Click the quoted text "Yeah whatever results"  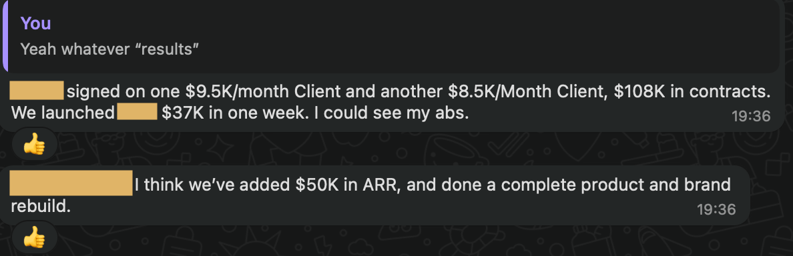click(x=109, y=49)
